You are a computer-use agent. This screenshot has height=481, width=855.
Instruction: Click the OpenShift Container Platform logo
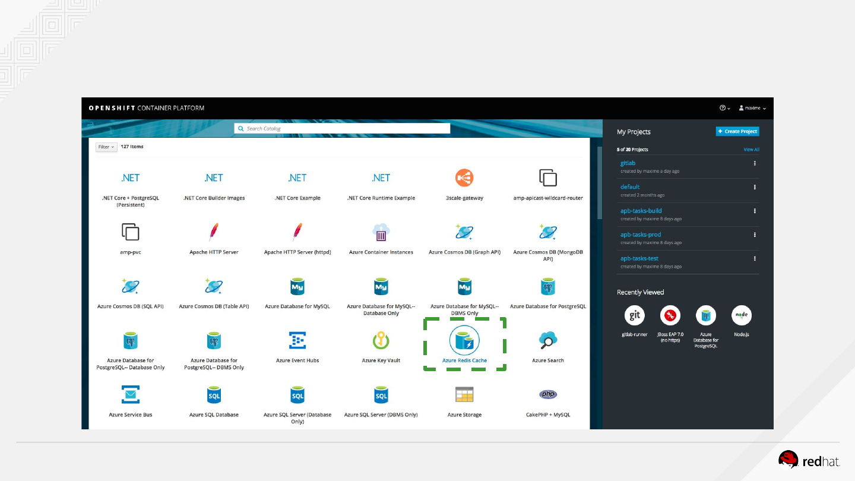coord(146,108)
